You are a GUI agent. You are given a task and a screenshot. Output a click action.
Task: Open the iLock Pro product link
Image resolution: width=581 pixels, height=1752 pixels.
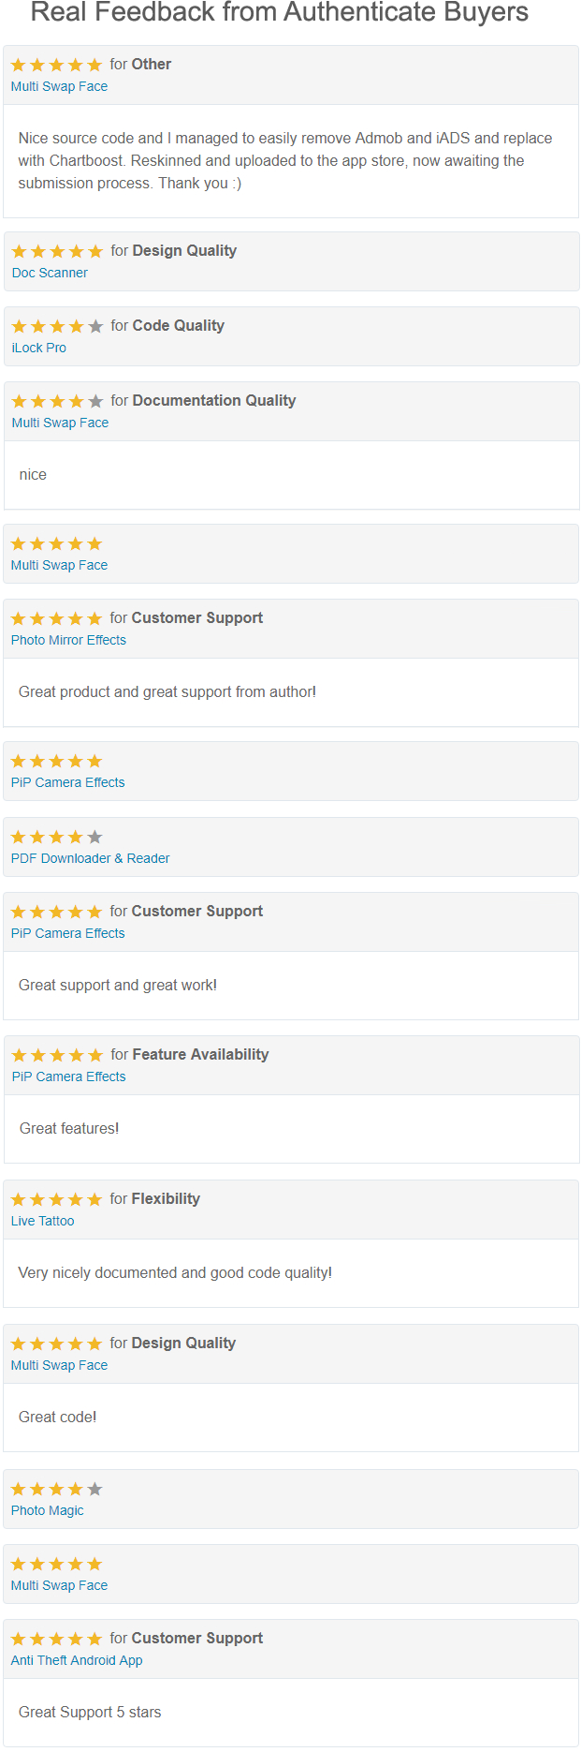38,348
